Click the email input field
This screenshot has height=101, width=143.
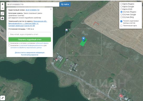tap(30, 34)
